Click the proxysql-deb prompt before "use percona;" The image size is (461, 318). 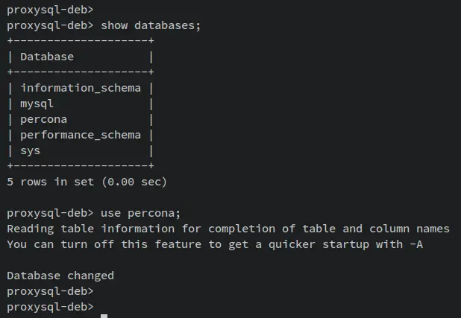click(50, 213)
